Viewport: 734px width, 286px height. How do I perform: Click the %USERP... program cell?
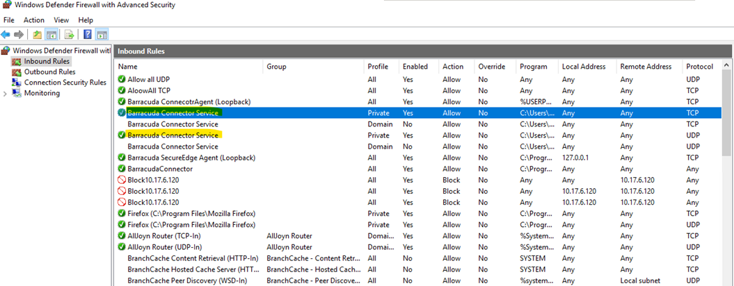[537, 101]
